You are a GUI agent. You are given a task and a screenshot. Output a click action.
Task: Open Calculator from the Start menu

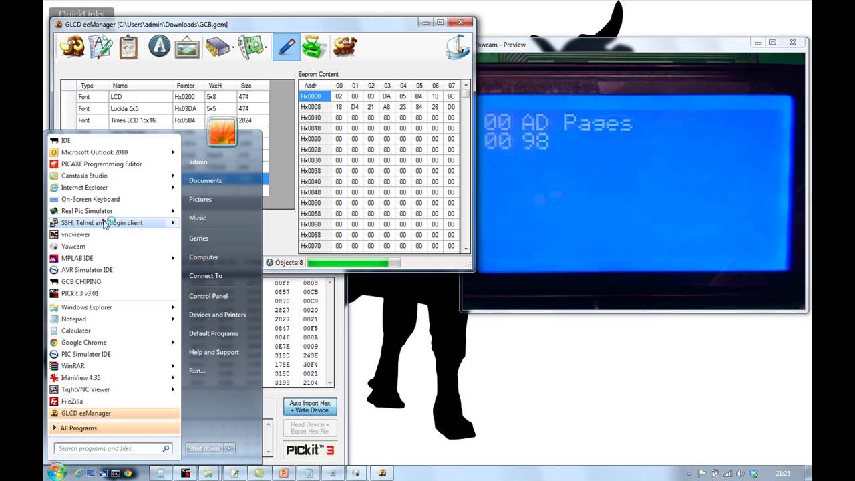click(114, 331)
